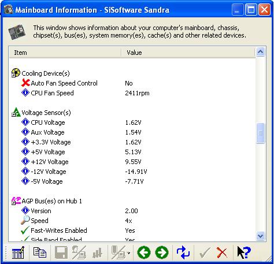
Task: Click blue info icon beside -12V Voltage
Action: tap(25, 171)
